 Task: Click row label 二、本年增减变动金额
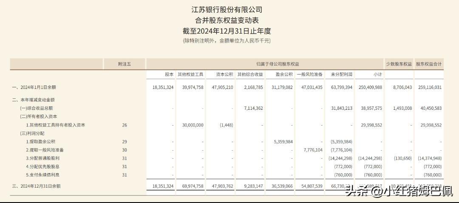click(33, 100)
